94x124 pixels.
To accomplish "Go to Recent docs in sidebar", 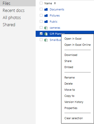I will 14,10.
